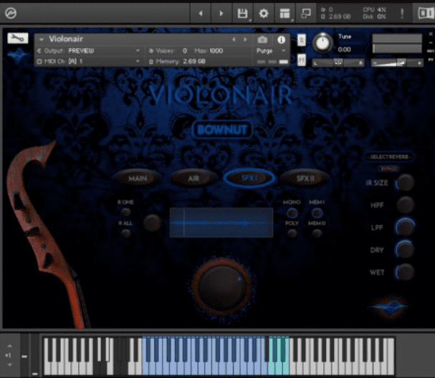Open the Purge dropdown menu
435x378 pixels.
pos(271,51)
